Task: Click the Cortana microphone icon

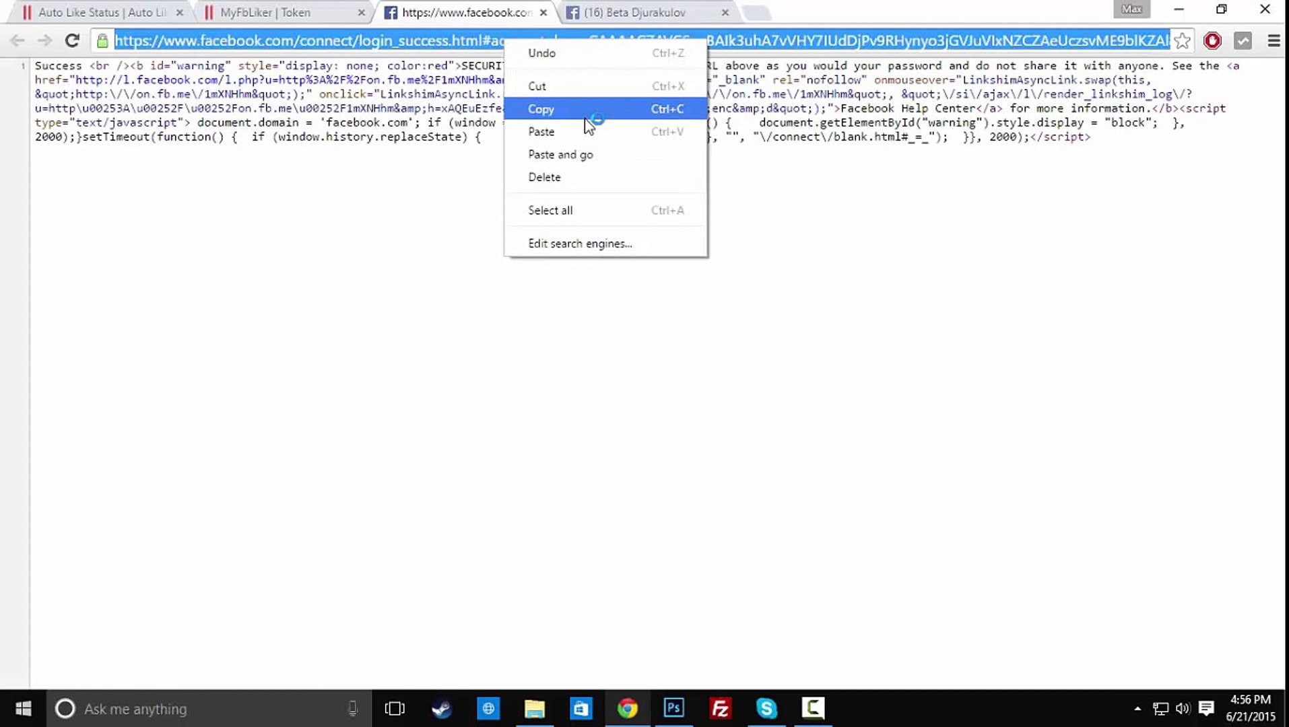Action: pyautogui.click(x=352, y=708)
